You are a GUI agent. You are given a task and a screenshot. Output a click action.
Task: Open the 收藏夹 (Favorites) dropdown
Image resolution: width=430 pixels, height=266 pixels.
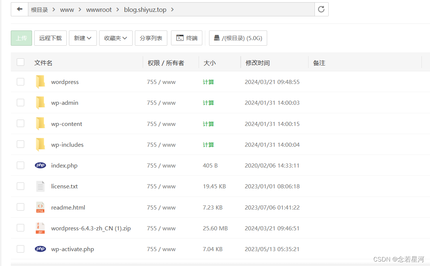(x=116, y=38)
